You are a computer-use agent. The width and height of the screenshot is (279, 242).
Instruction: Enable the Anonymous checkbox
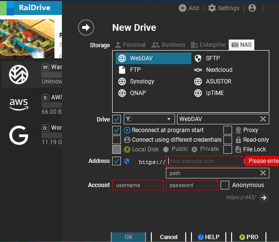pos(225,185)
